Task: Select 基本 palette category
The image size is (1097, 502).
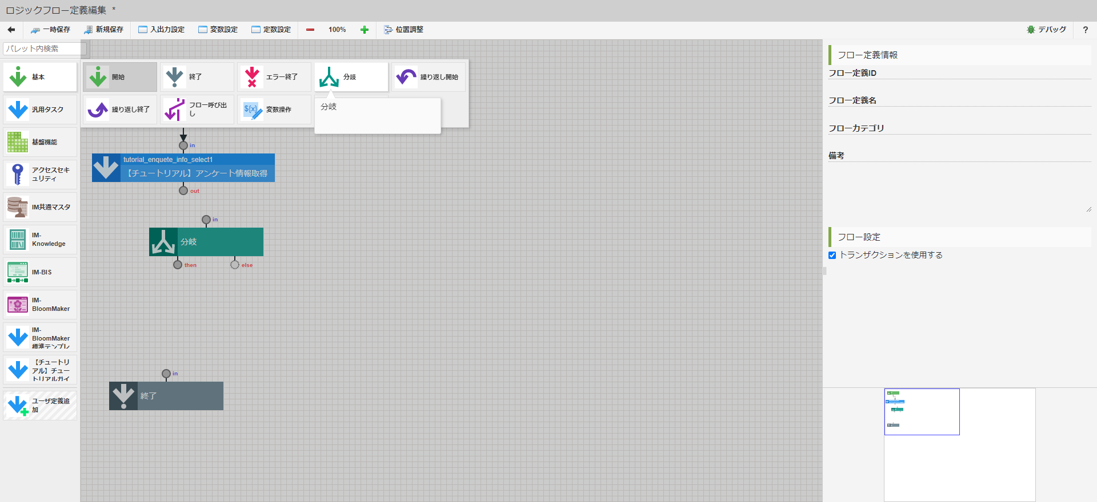Action: pyautogui.click(x=40, y=77)
